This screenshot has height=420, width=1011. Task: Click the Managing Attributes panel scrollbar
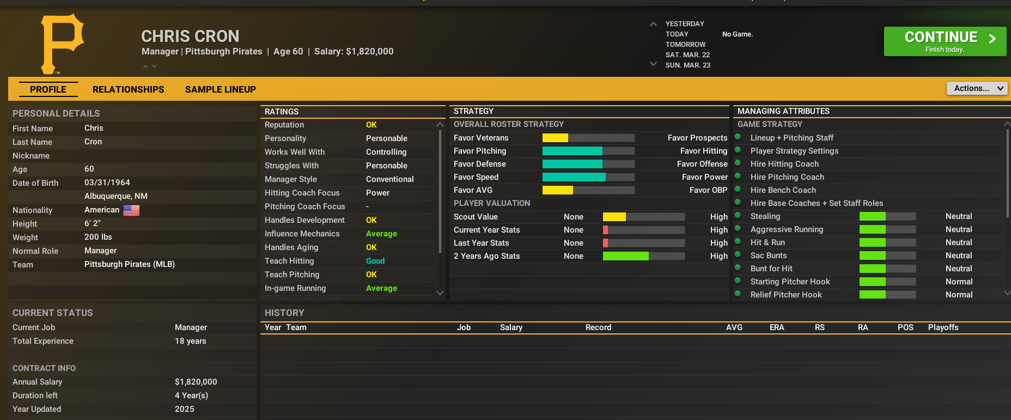1008,173
